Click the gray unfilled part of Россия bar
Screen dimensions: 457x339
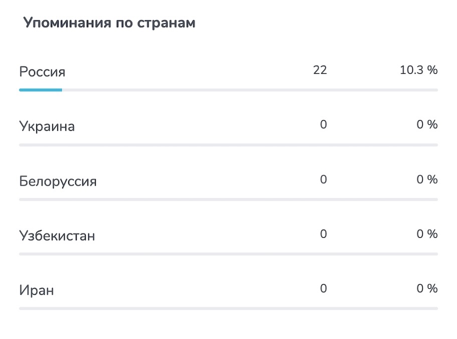[250, 90]
